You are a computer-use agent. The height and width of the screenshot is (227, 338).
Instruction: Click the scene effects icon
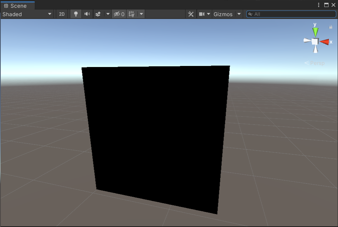point(98,14)
